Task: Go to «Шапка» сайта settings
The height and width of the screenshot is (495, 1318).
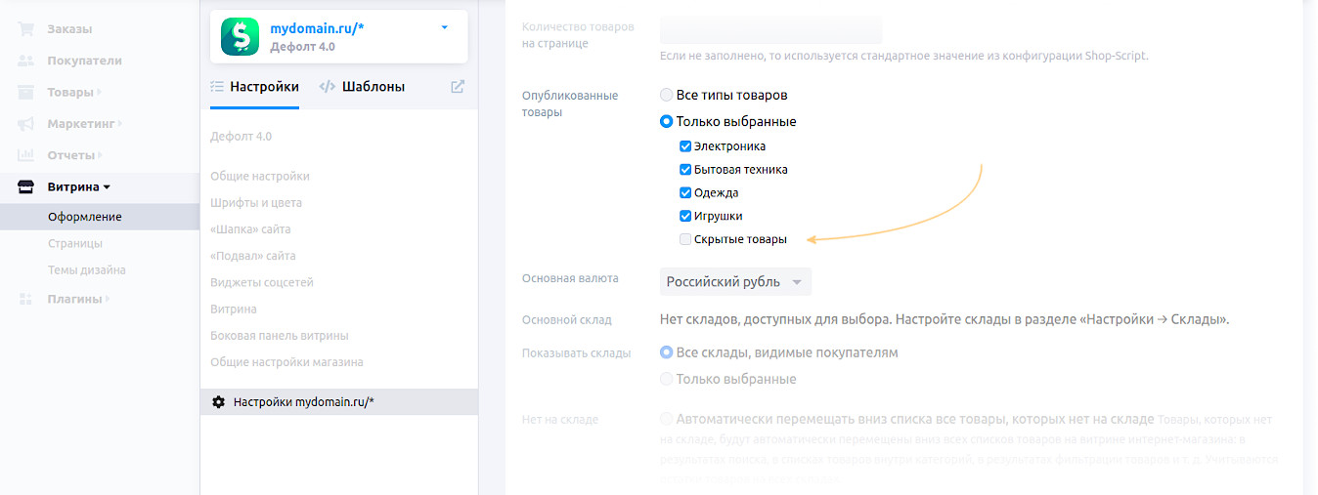Action: point(250,229)
